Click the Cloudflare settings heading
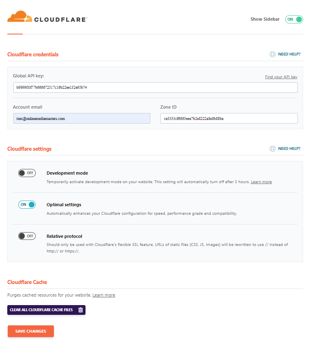 [x=29, y=149]
